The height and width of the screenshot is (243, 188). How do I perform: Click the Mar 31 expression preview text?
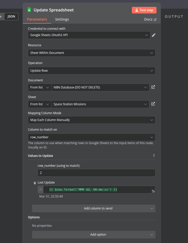pyautogui.click(x=51, y=196)
